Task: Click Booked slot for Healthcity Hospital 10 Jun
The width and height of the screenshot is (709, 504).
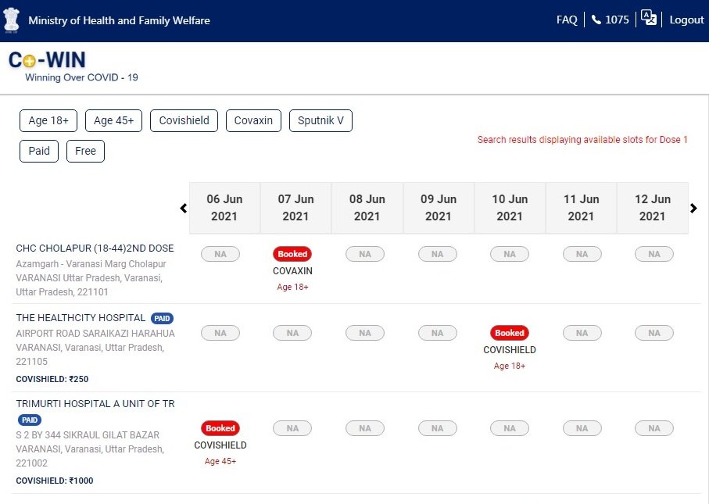Action: 510,333
